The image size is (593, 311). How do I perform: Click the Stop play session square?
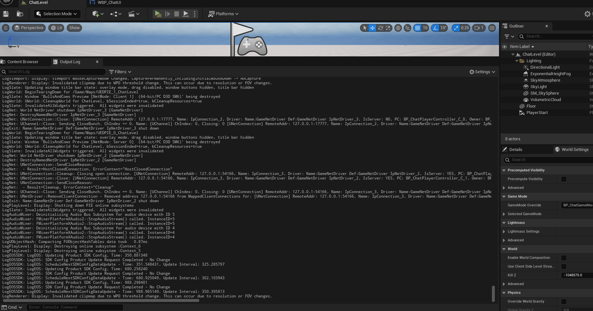pos(177,14)
